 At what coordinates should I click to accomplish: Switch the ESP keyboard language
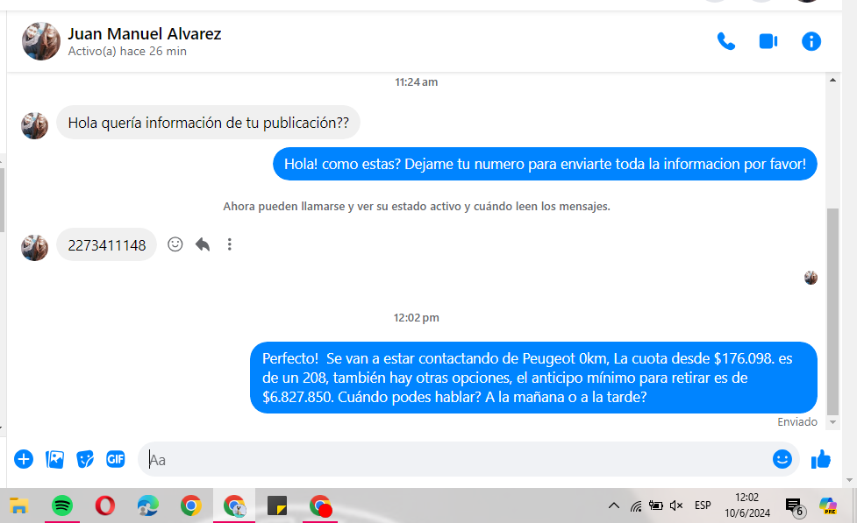pos(703,505)
